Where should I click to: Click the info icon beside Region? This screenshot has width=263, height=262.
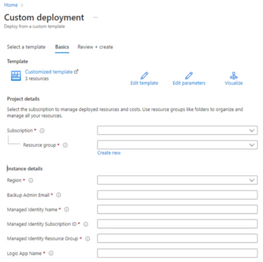coord(31,181)
